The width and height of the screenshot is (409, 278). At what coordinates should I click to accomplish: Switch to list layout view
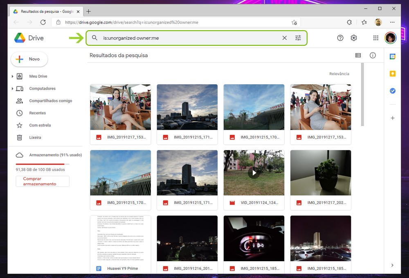click(x=358, y=56)
